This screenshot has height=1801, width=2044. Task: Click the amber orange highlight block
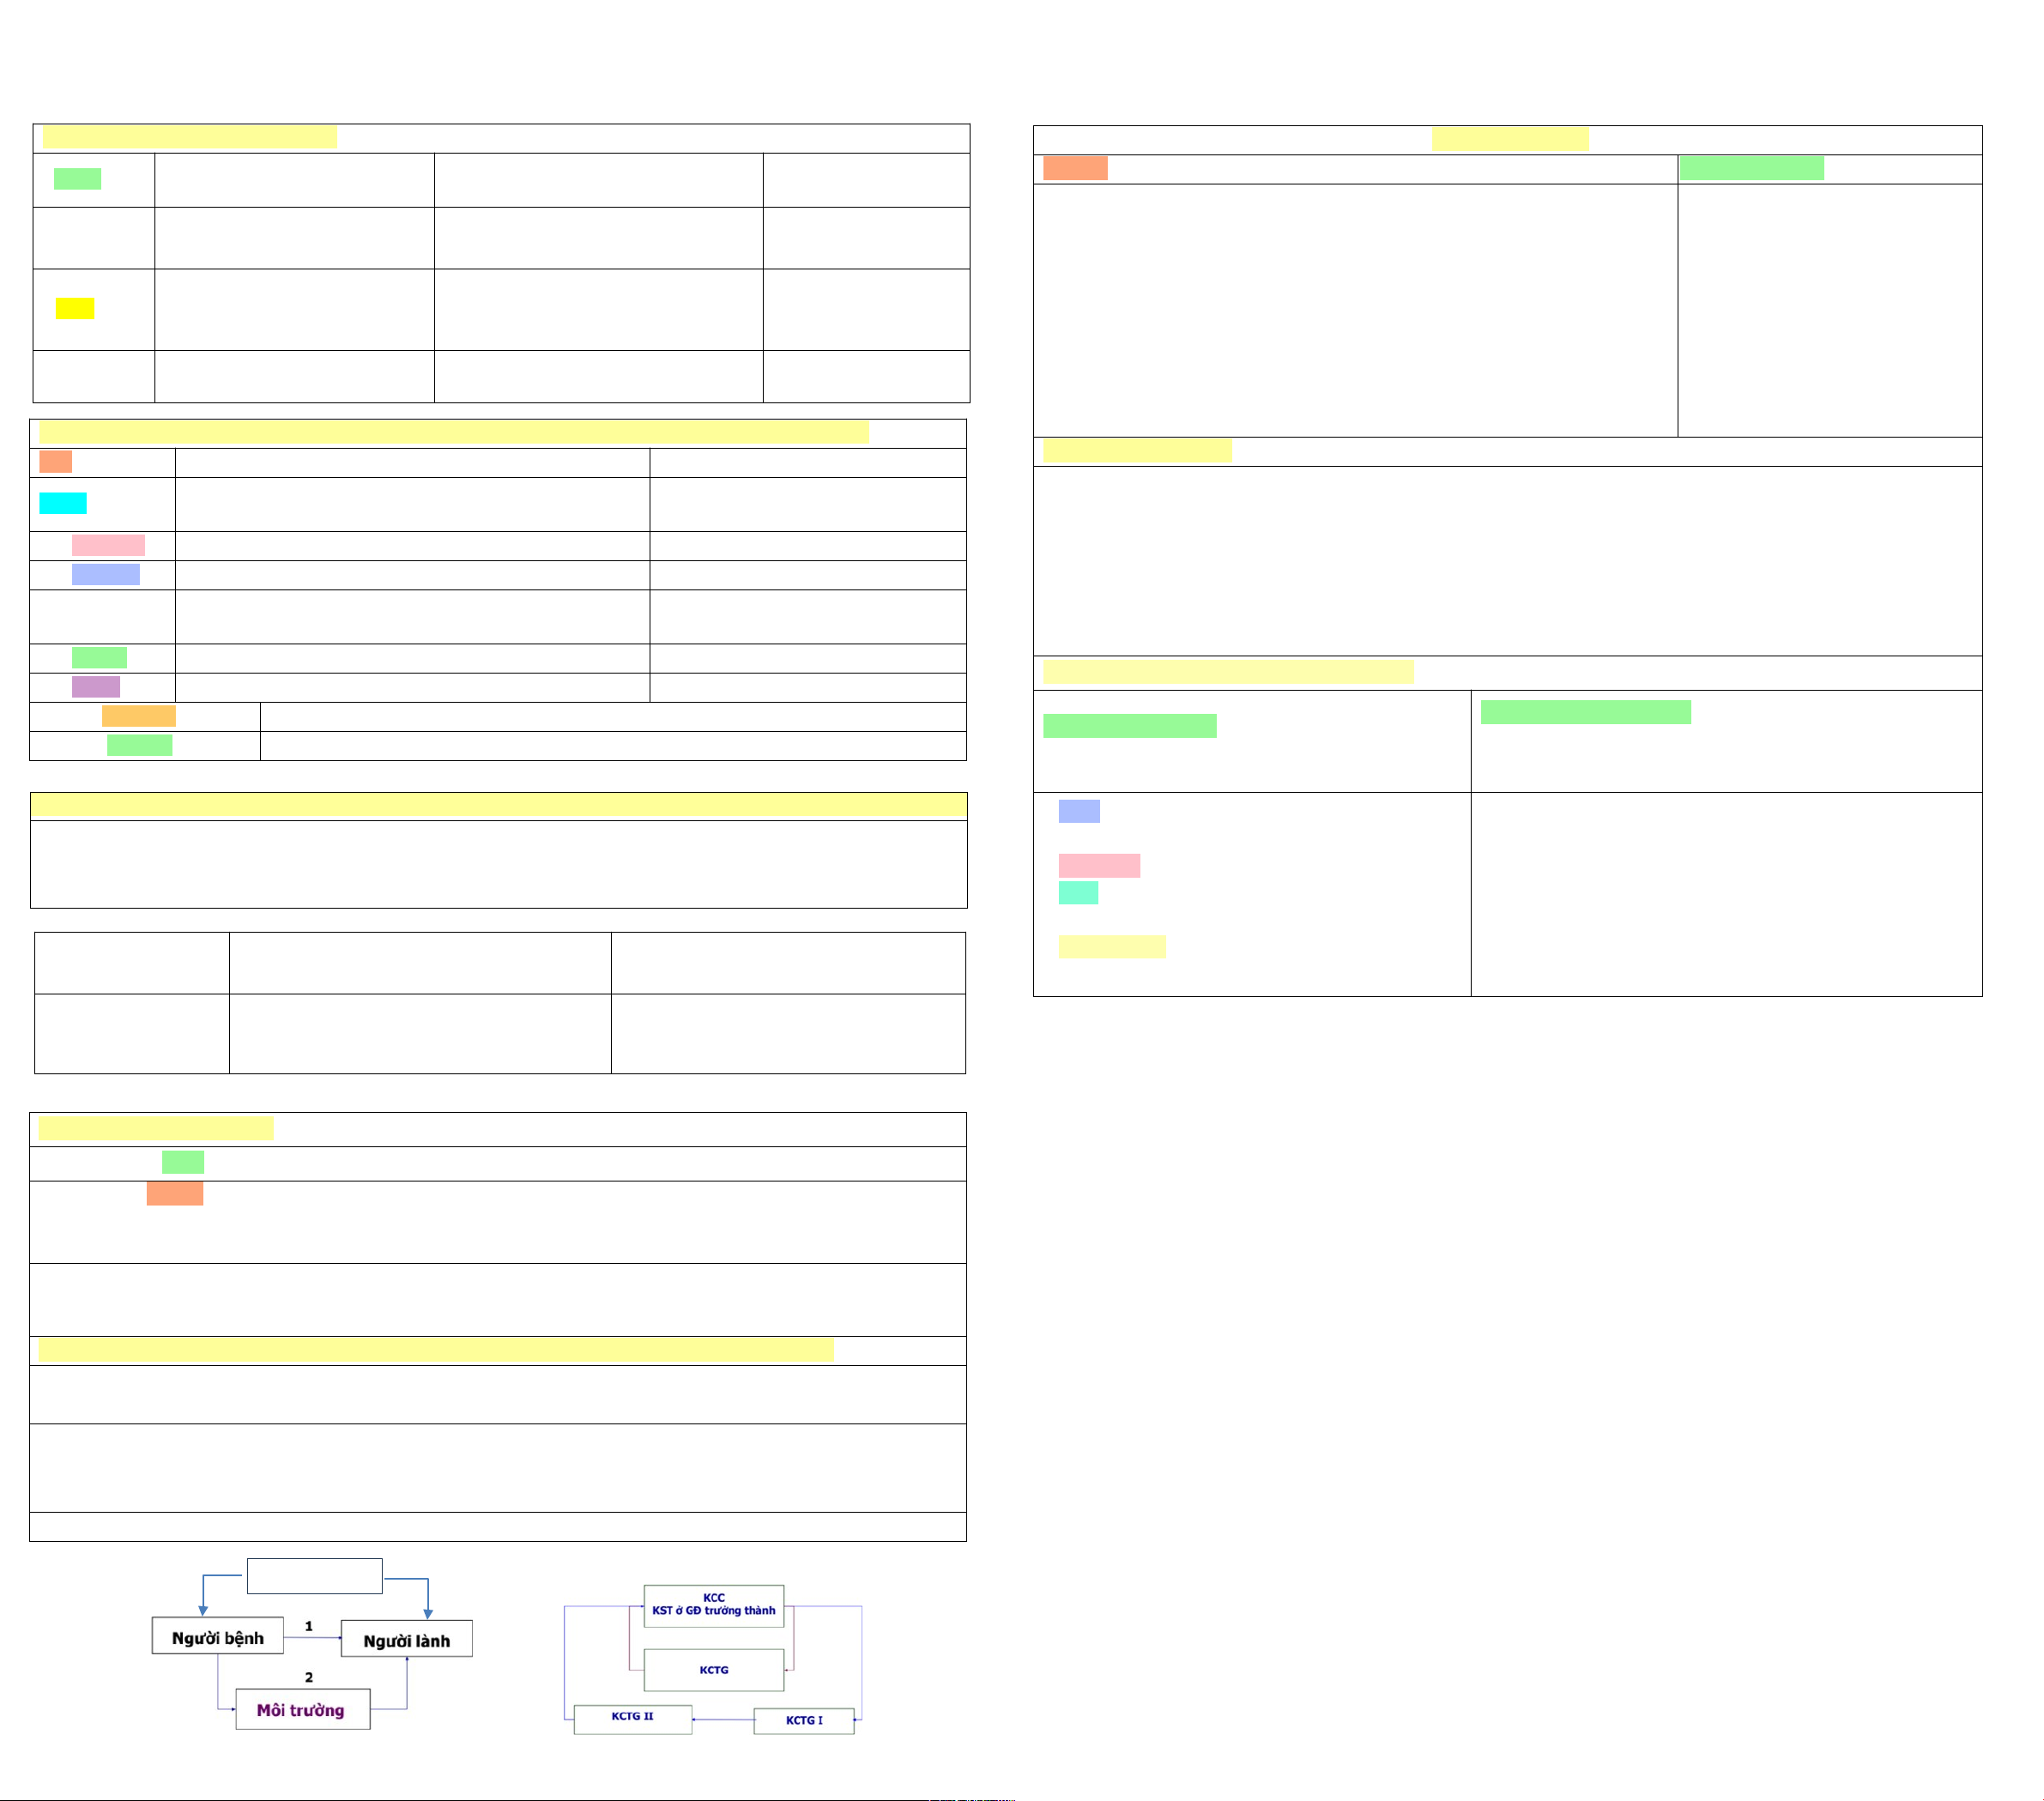point(138,716)
